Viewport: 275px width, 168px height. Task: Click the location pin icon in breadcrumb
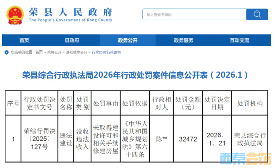tap(6, 52)
